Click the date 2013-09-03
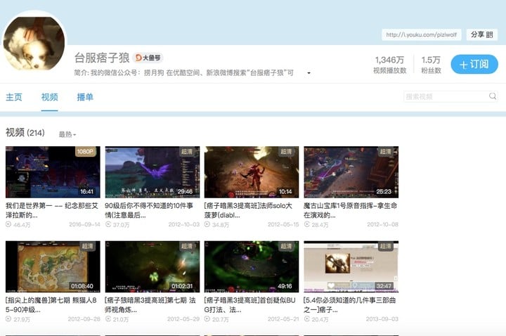Screen dimensions: 506x336 click(382, 319)
